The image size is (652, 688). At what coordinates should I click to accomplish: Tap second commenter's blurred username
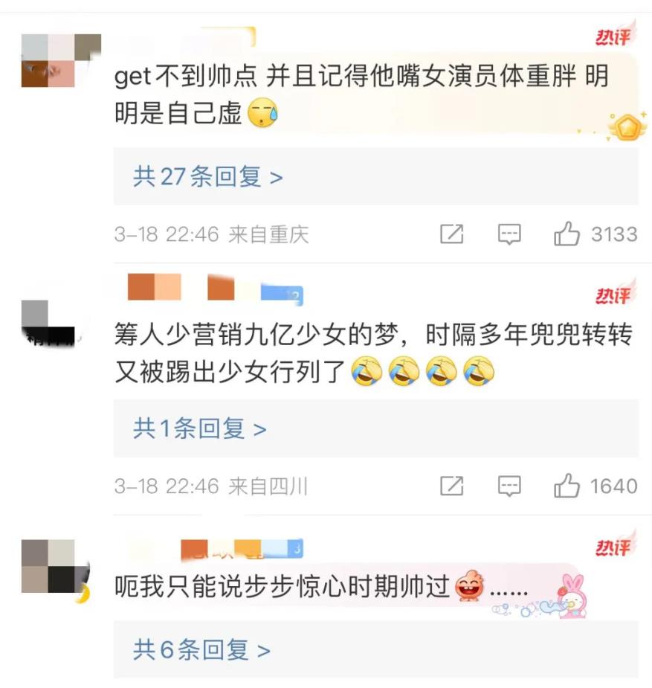click(x=215, y=288)
